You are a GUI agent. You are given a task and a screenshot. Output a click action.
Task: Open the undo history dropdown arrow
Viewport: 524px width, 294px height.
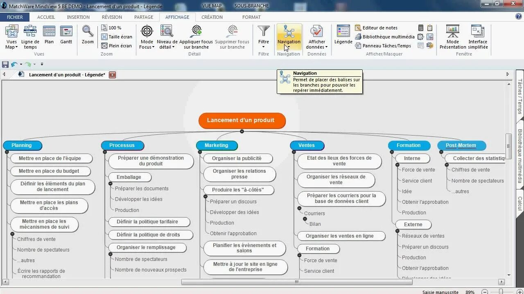point(21,64)
